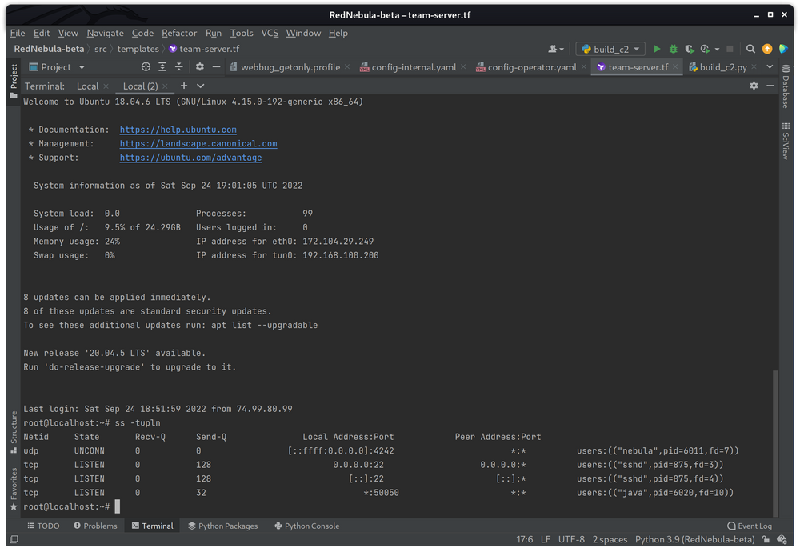Add a new terminal session with plus

(184, 86)
